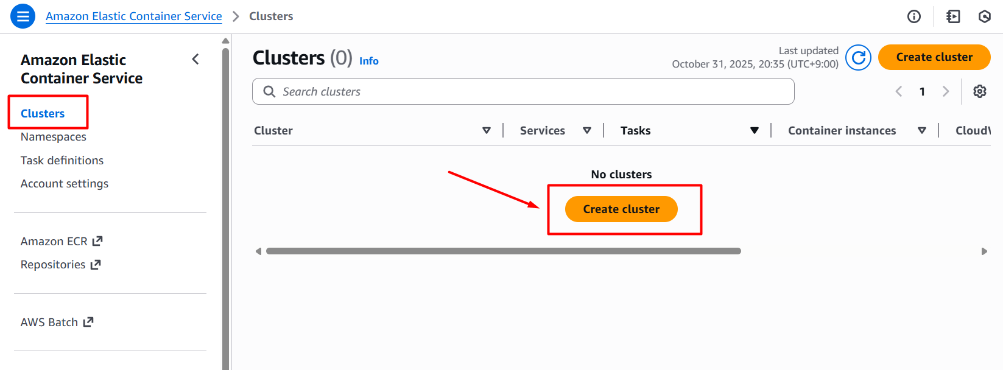Go to previous page of clusters

(x=899, y=91)
